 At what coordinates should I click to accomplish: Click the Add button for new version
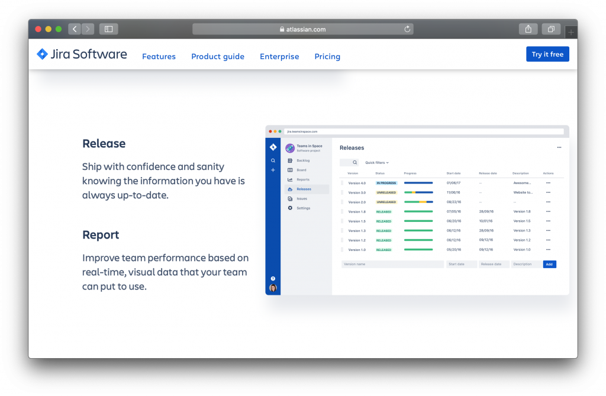point(549,264)
